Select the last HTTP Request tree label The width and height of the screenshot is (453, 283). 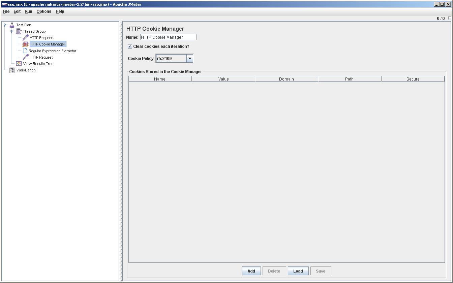(41, 57)
